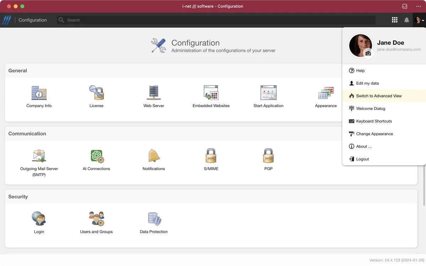Open AI Connections settings

pos(97,156)
